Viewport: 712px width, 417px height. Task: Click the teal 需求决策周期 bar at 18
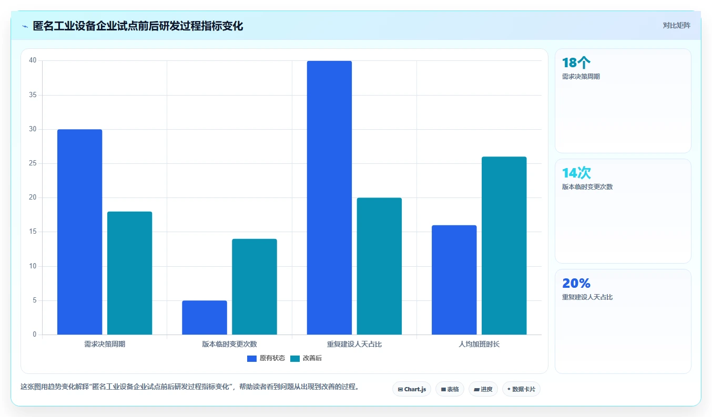pyautogui.click(x=129, y=273)
